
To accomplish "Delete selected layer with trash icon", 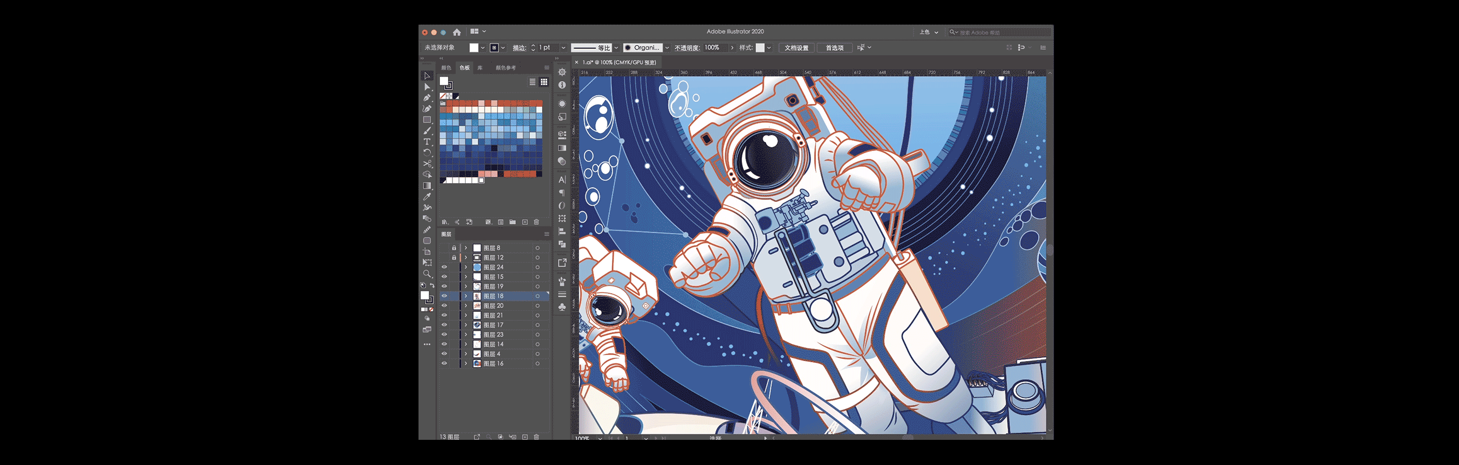I will tap(536, 437).
